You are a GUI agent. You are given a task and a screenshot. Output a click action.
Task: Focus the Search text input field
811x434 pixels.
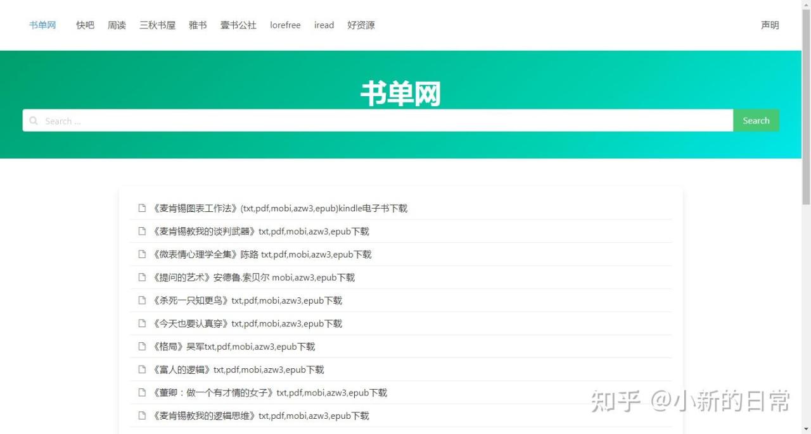point(380,121)
